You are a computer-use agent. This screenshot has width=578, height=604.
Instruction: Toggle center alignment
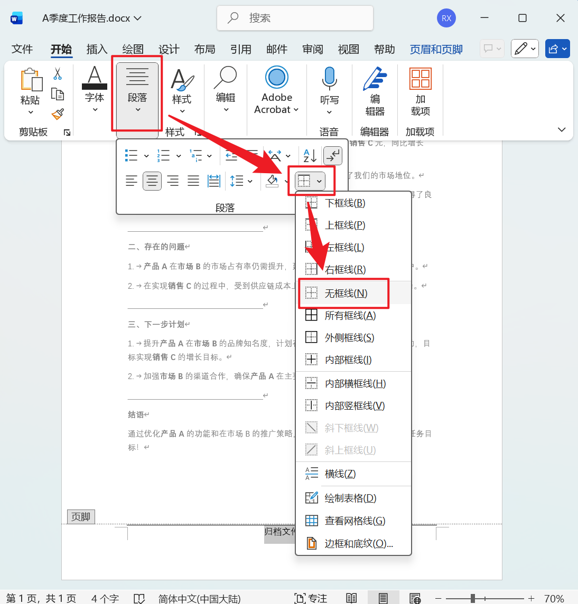coord(152,181)
